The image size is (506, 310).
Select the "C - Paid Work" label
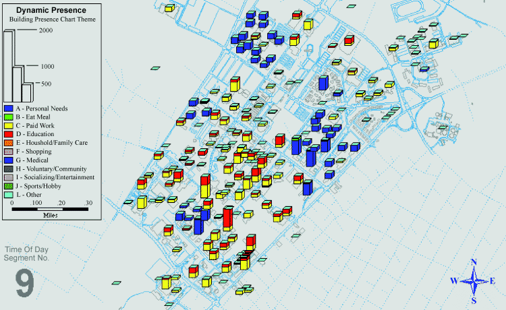[x=35, y=125]
